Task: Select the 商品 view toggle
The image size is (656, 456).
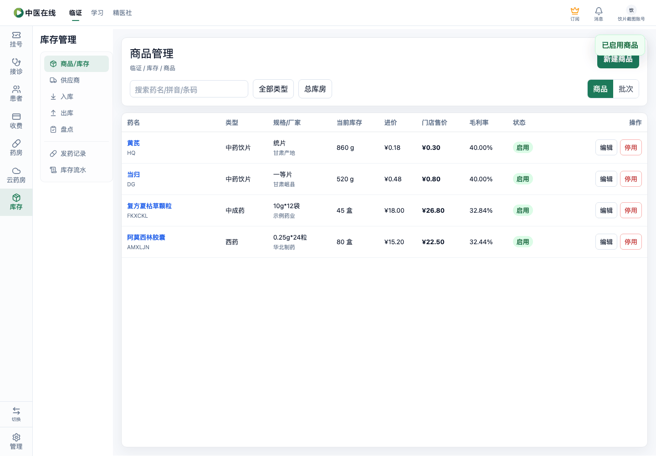Action: pyautogui.click(x=600, y=89)
